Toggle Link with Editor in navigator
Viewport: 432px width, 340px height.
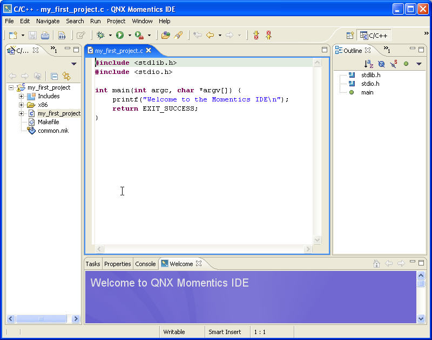tap(66, 76)
